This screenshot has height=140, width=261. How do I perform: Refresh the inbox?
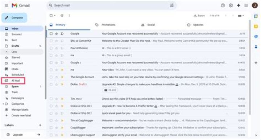point(62,16)
